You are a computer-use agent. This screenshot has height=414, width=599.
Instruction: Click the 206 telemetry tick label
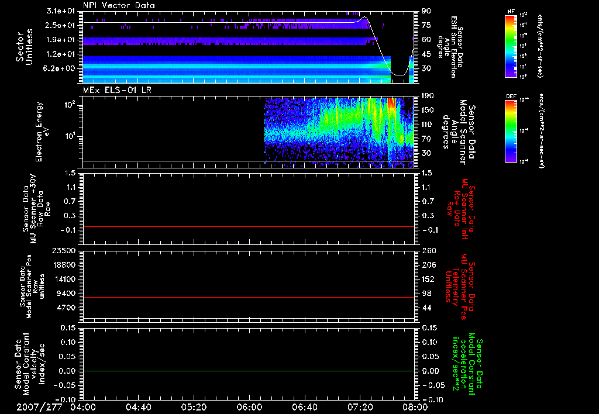[x=428, y=265]
